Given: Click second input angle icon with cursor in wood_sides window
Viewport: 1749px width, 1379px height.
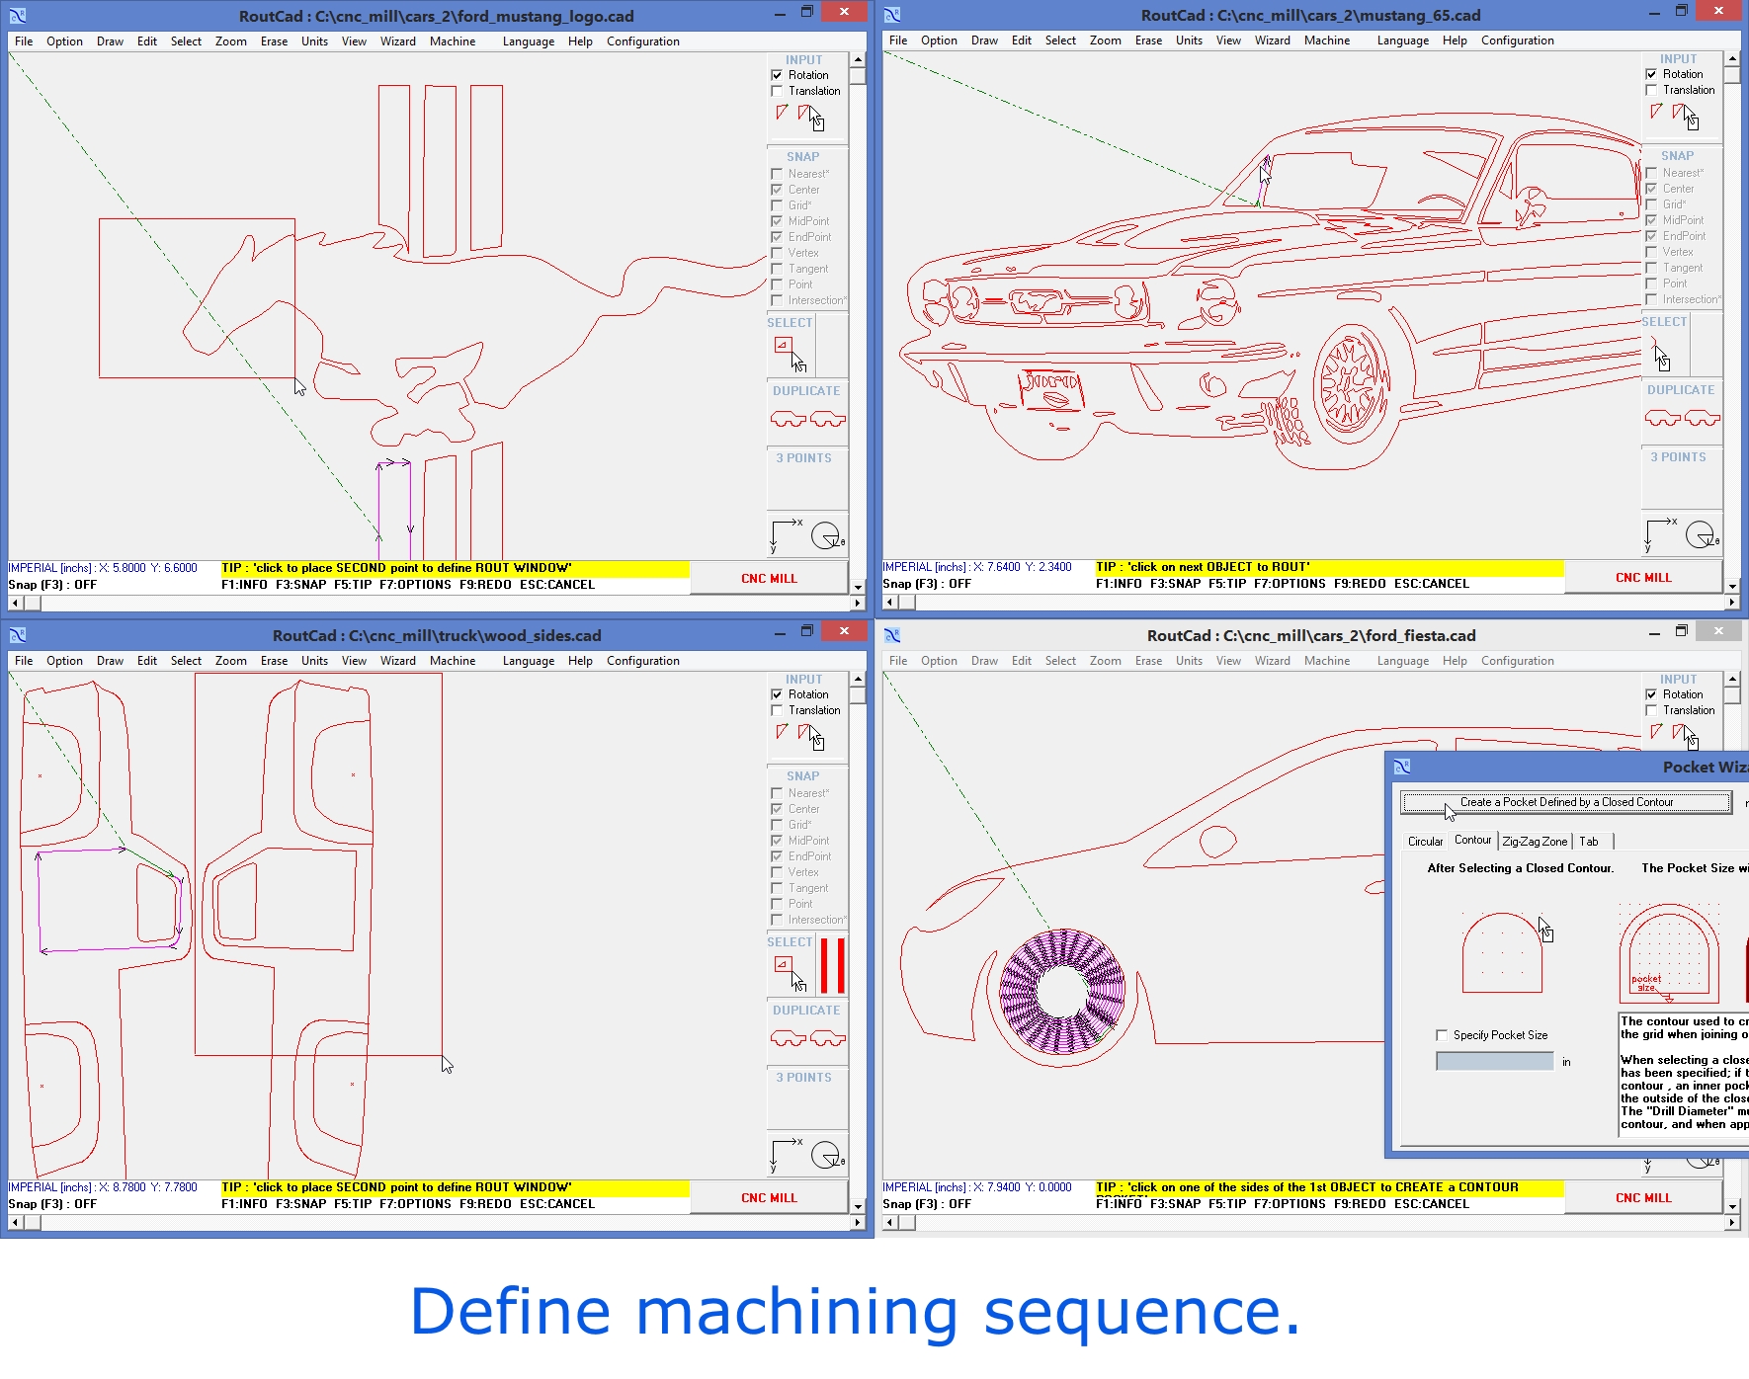Looking at the screenshot, I should coord(810,736).
